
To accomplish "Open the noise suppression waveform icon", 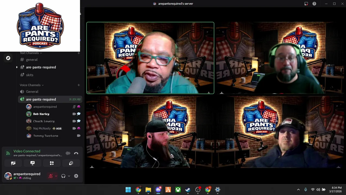I will pyautogui.click(x=68, y=153).
